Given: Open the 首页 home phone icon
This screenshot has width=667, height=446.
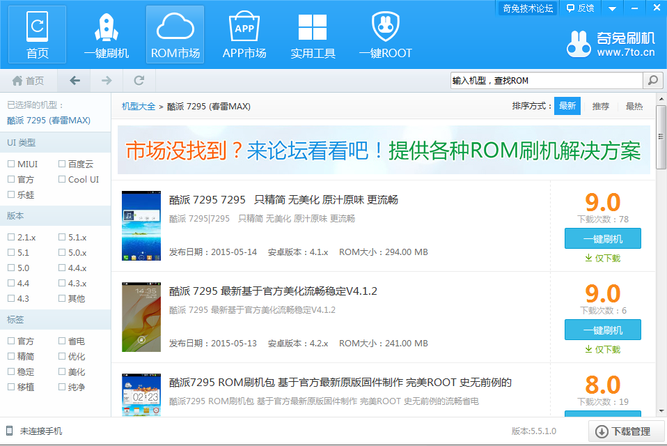Looking at the screenshot, I should pyautogui.click(x=38, y=29).
